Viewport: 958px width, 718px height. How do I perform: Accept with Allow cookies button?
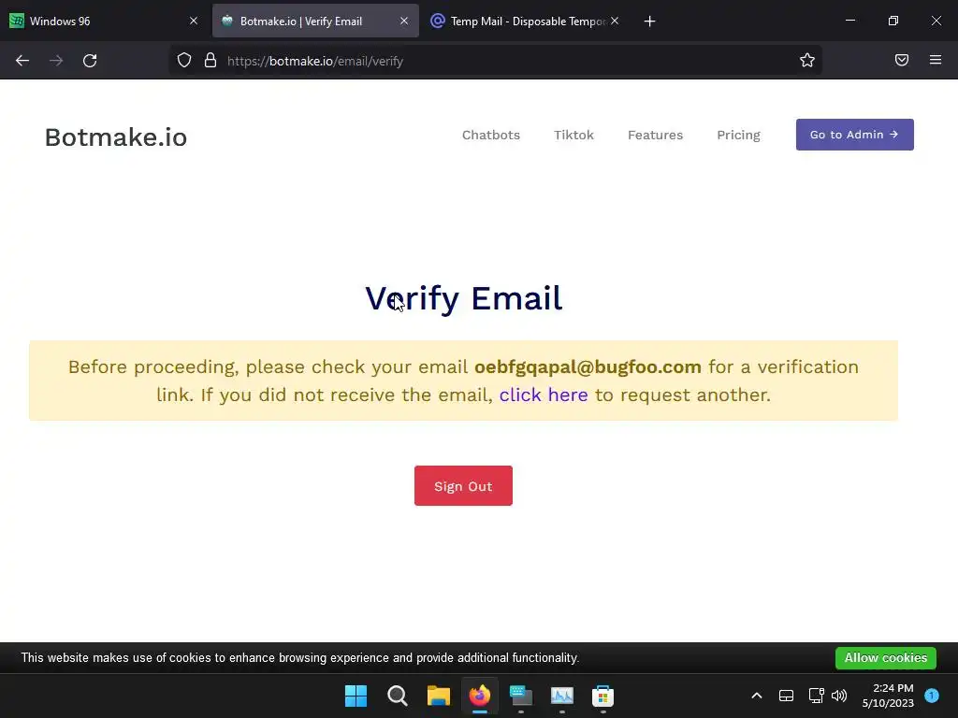[886, 658]
